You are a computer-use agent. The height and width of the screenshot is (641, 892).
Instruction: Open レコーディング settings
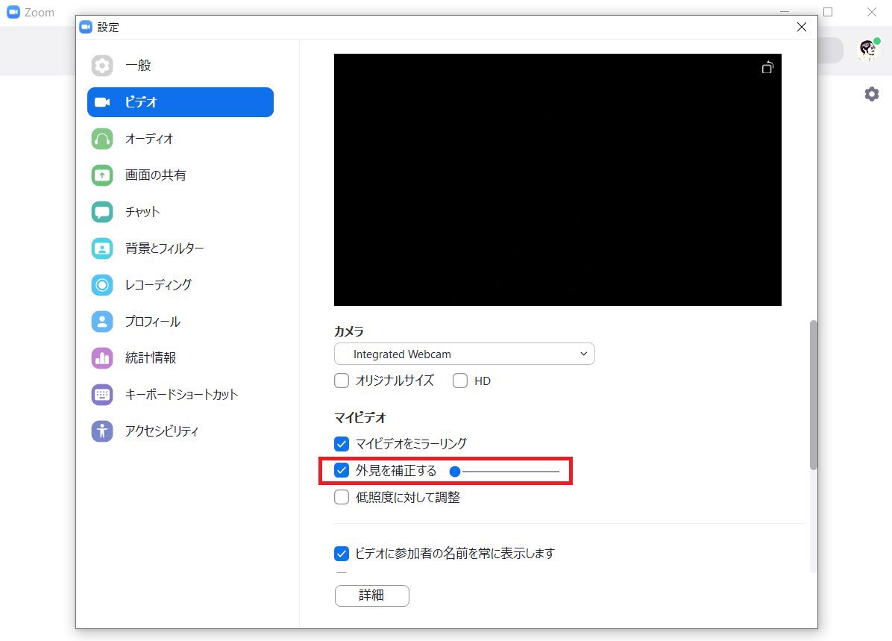101,285
